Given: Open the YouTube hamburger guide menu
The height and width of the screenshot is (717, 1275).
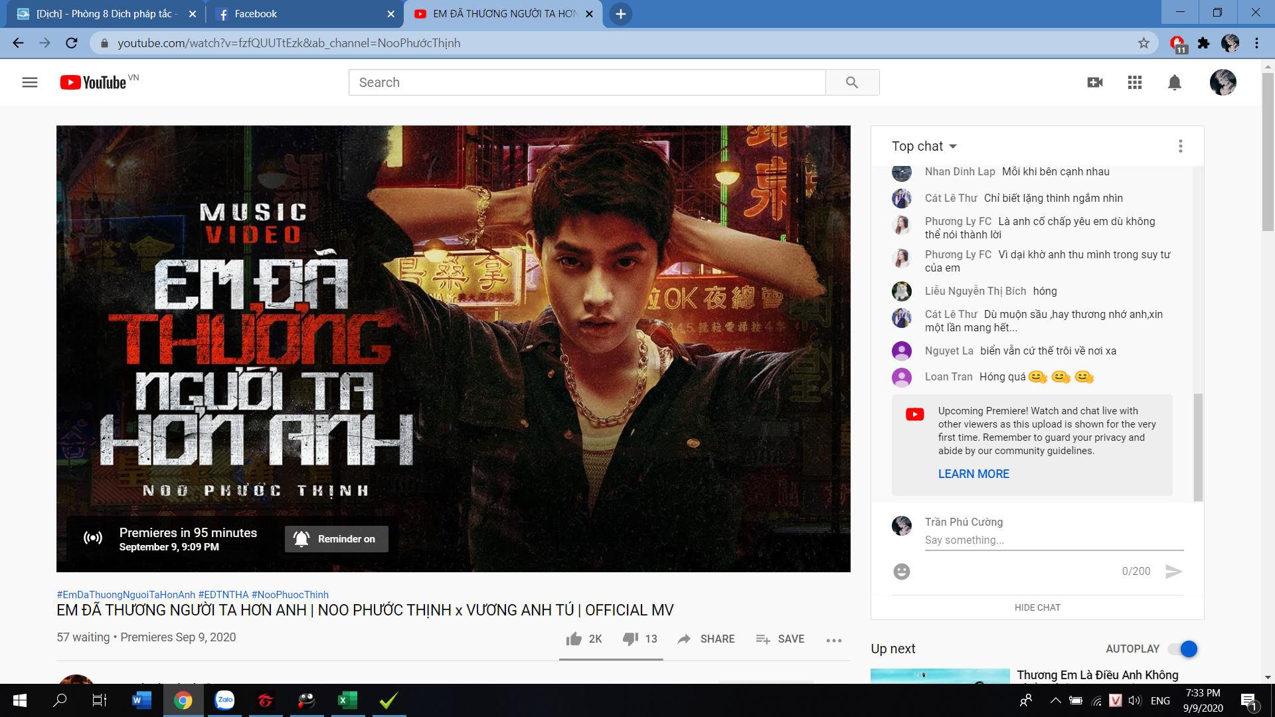Looking at the screenshot, I should [29, 82].
